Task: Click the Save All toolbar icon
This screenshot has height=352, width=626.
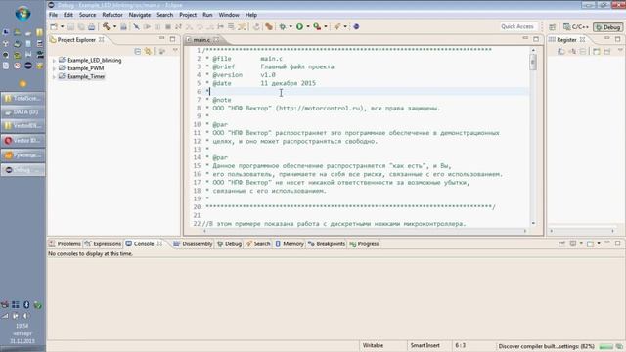Action: pos(81,26)
